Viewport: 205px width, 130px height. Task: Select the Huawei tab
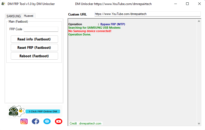29,16
